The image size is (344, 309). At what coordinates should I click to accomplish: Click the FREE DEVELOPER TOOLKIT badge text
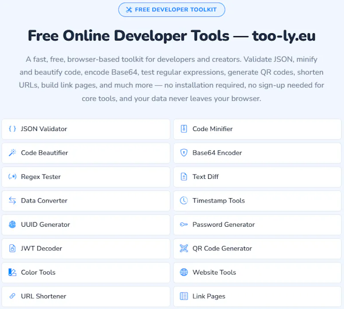176,9
